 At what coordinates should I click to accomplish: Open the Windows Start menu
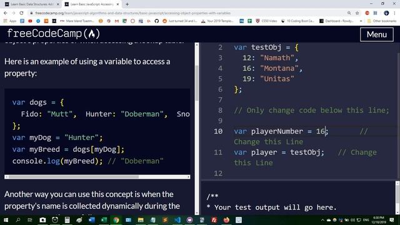tap(6, 220)
